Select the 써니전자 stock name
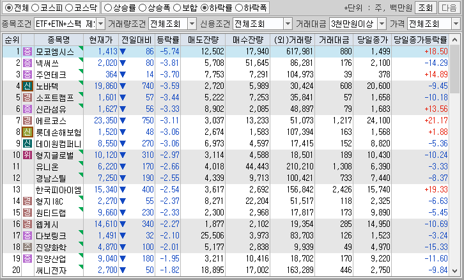This screenshot has width=464, height=280. [x=51, y=270]
